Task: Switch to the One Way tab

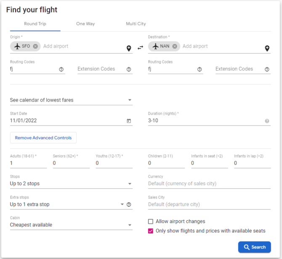Action: (x=85, y=24)
